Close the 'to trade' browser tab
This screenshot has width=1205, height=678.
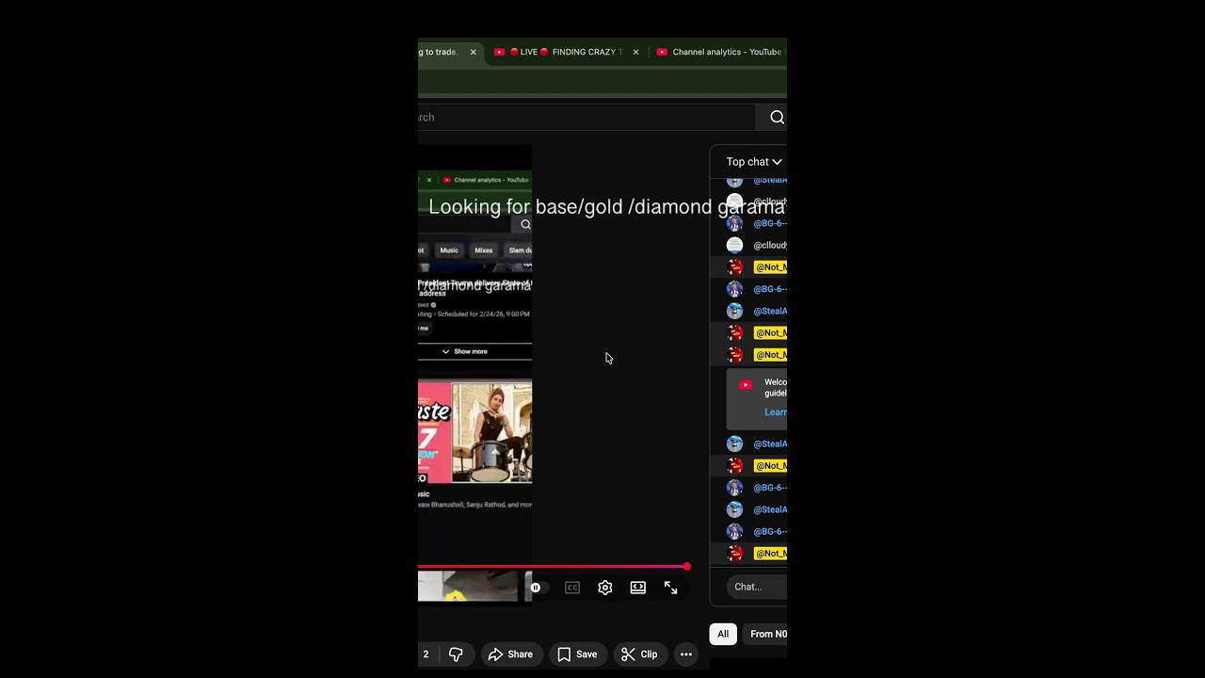[x=474, y=52]
